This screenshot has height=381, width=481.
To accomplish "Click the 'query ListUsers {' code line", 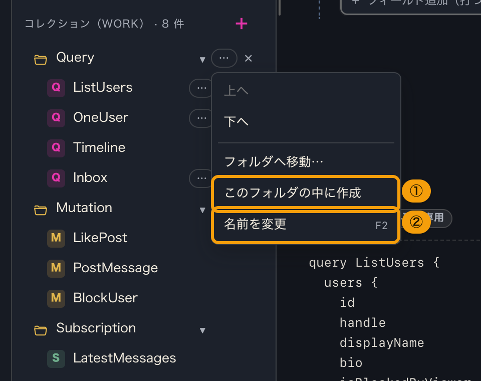I will (x=374, y=263).
